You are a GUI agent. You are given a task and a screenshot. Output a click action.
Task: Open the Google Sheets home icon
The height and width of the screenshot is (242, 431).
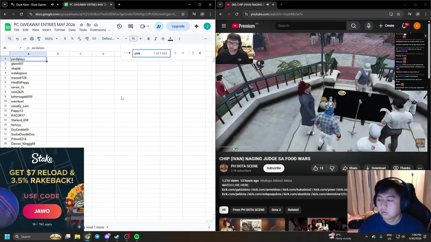pos(7,27)
